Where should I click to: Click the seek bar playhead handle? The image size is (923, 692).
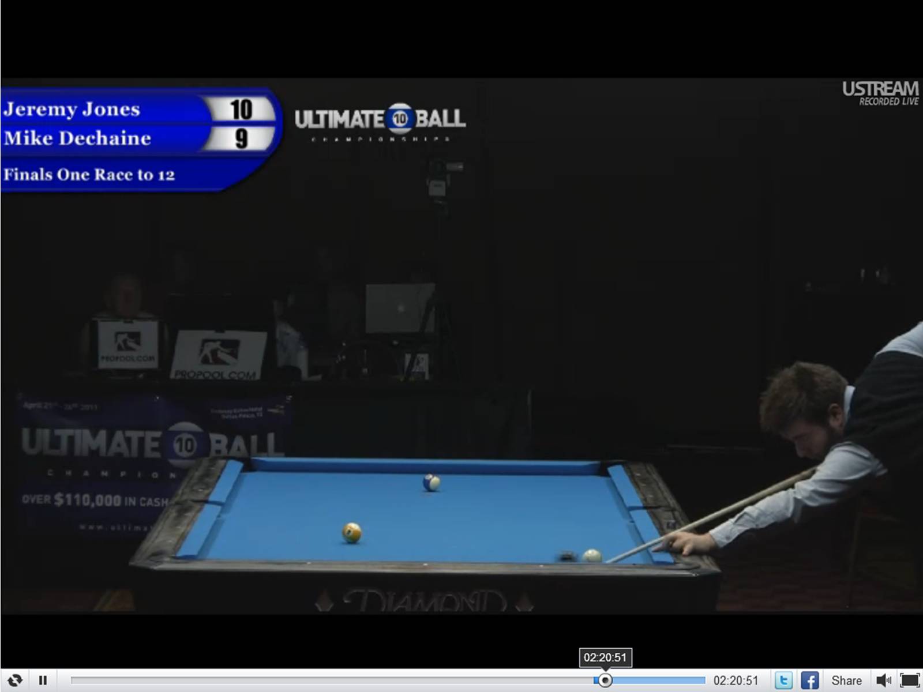tap(605, 680)
